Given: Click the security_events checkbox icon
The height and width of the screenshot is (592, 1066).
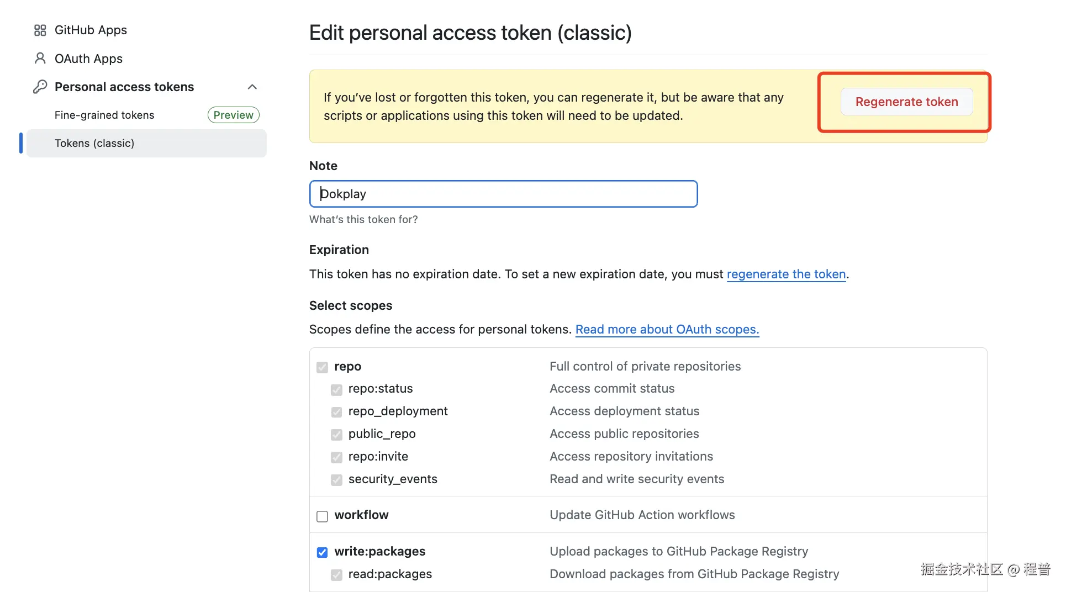Looking at the screenshot, I should 336,480.
